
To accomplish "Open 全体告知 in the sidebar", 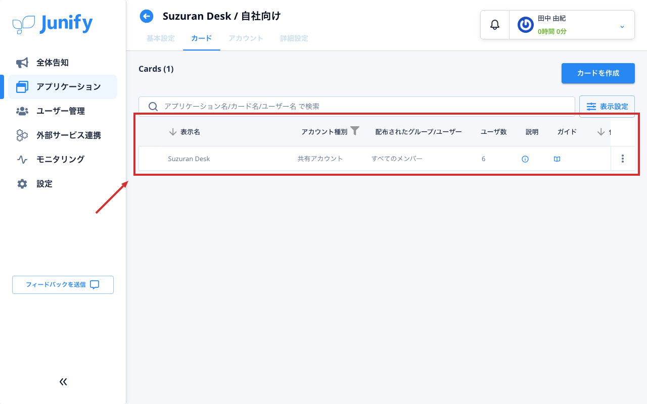I will 63,63.
